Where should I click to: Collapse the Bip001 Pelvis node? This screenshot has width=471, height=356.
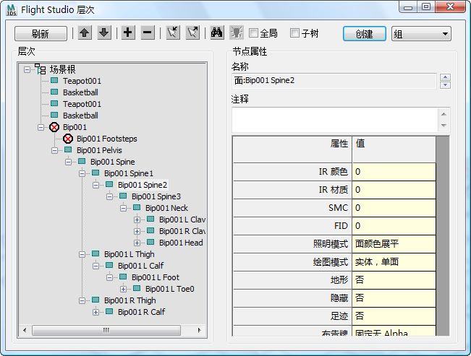pyautogui.click(x=54, y=150)
